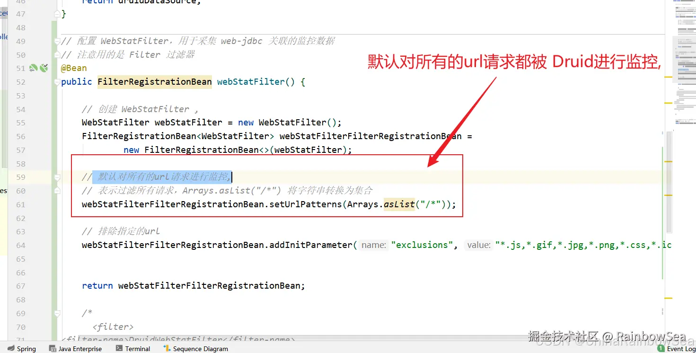Click the WebStatFilter type name on line 55
The width and height of the screenshot is (696, 353).
click(115, 123)
